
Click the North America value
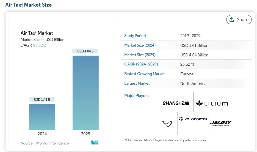coord(193,84)
